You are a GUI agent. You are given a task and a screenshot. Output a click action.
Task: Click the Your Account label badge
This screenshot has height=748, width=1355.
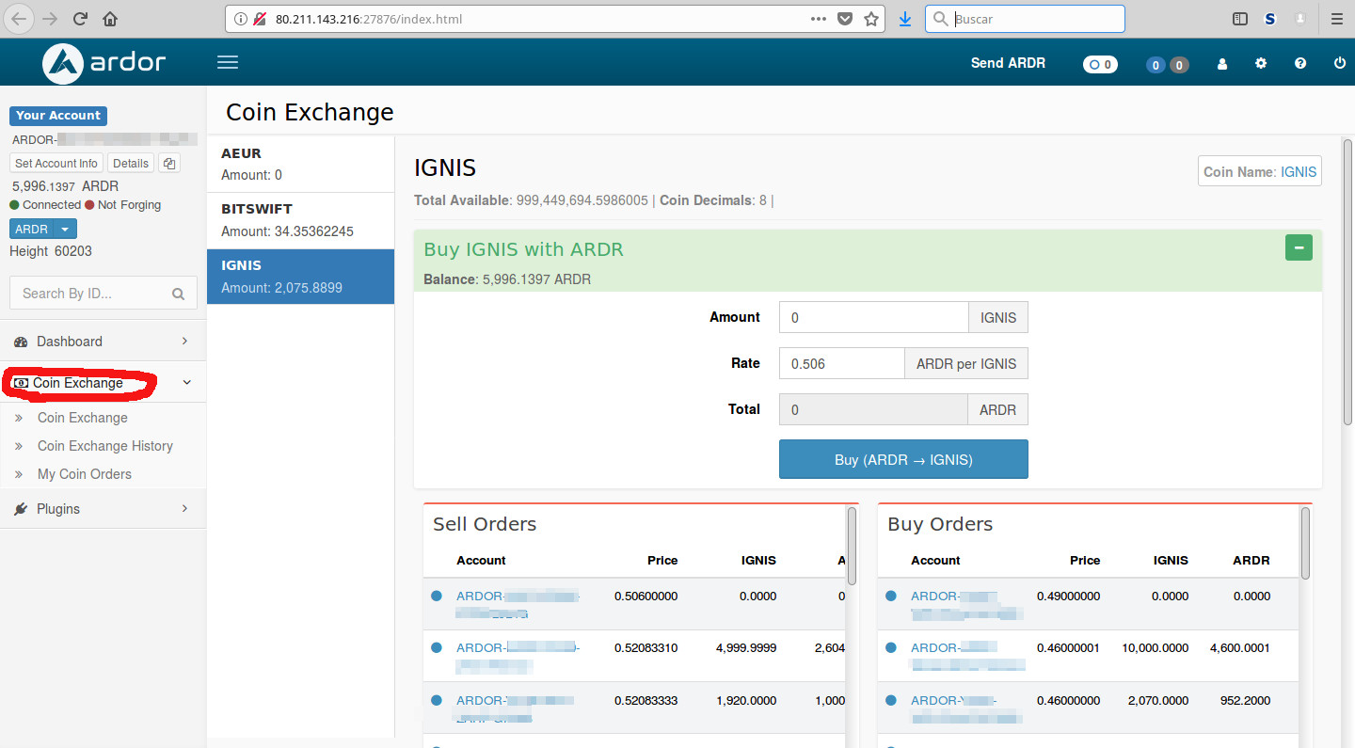[x=58, y=116]
